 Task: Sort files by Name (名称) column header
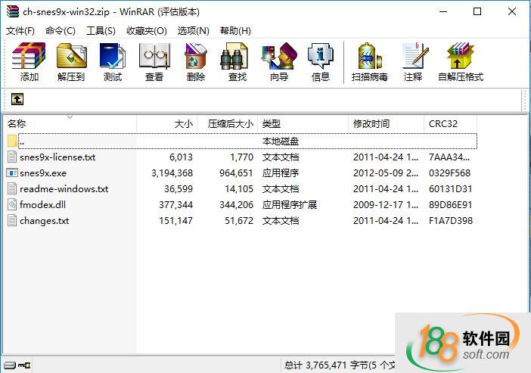tap(17, 123)
